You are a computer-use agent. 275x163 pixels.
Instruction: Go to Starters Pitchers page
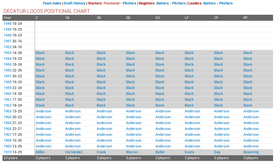129,3
